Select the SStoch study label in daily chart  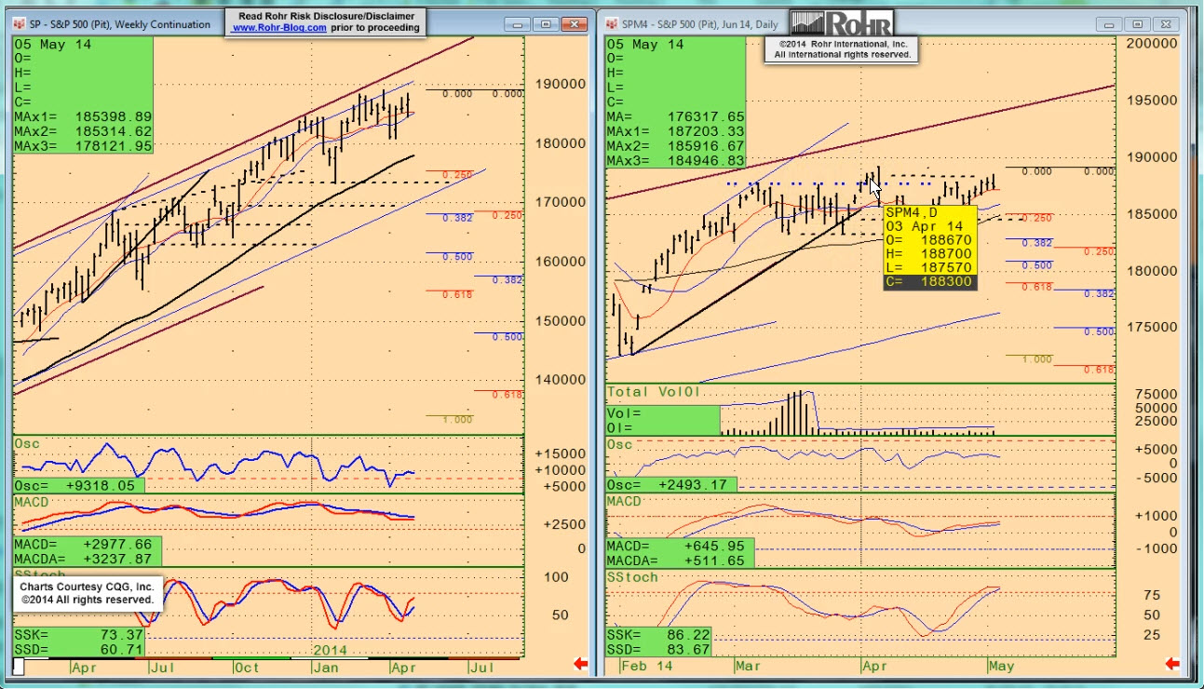(632, 577)
